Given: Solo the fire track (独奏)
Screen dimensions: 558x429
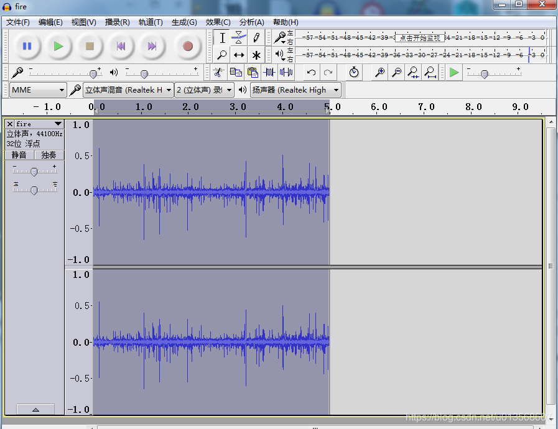Looking at the screenshot, I should point(49,155).
